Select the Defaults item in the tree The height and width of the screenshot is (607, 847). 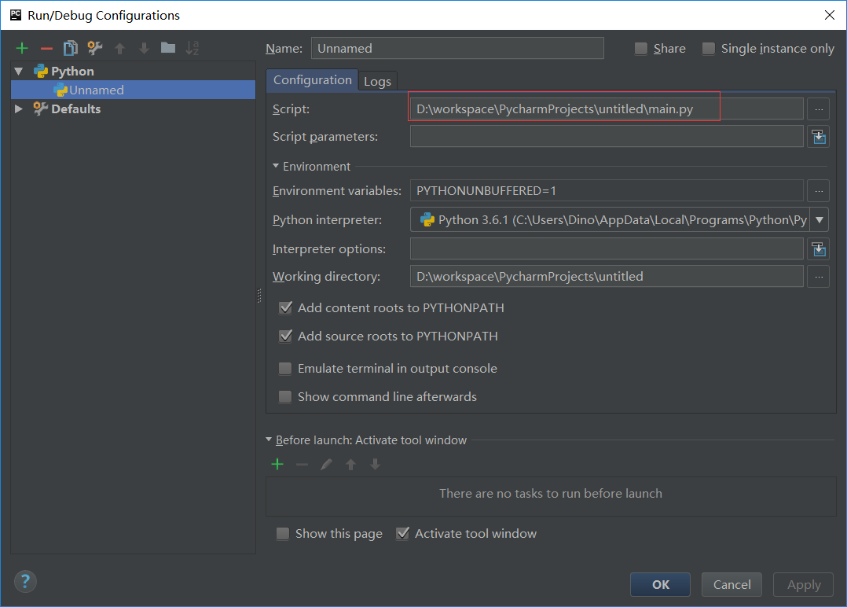tap(75, 109)
